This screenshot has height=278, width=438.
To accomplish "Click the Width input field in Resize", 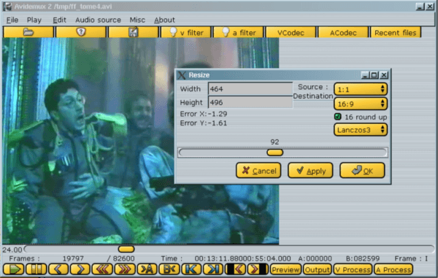I will coord(250,89).
